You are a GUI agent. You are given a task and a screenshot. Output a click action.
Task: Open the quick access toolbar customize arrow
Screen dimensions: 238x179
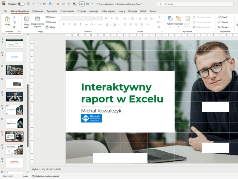(92, 4)
